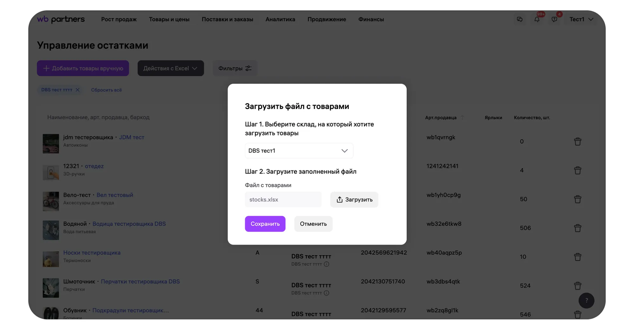Screen dimensions: 634x330
Task: Click the round help question mark button
Action: click(586, 300)
